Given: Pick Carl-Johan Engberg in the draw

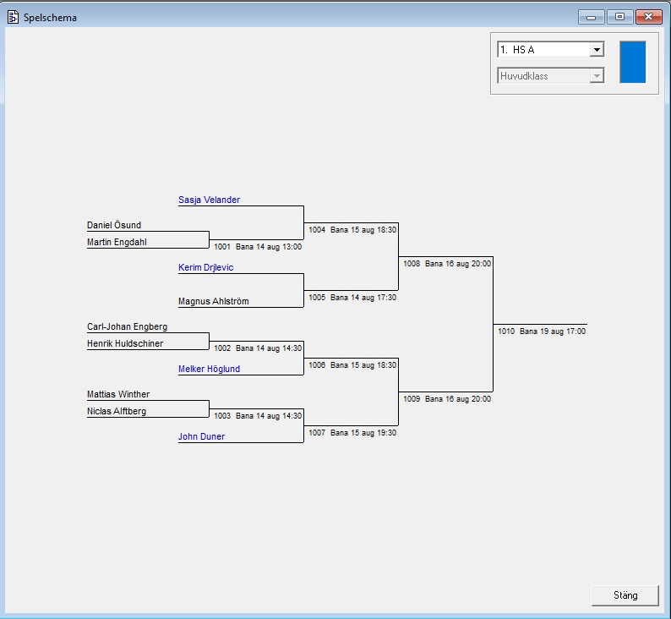Looking at the screenshot, I should tap(127, 326).
